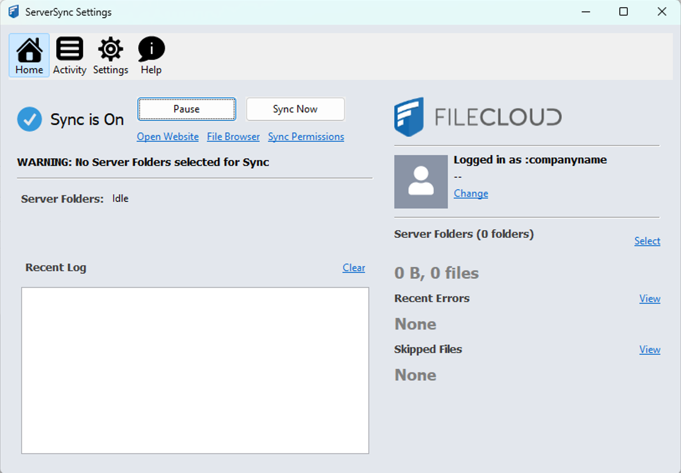View Skipped Files
Screen dimensions: 681x473
[650, 349]
